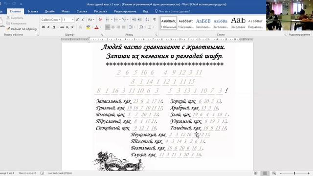Open word count Число слов
The height and width of the screenshot is (176, 313).
(x=27, y=173)
